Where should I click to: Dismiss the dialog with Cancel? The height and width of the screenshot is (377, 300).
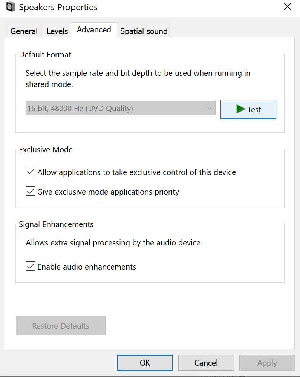click(206, 363)
